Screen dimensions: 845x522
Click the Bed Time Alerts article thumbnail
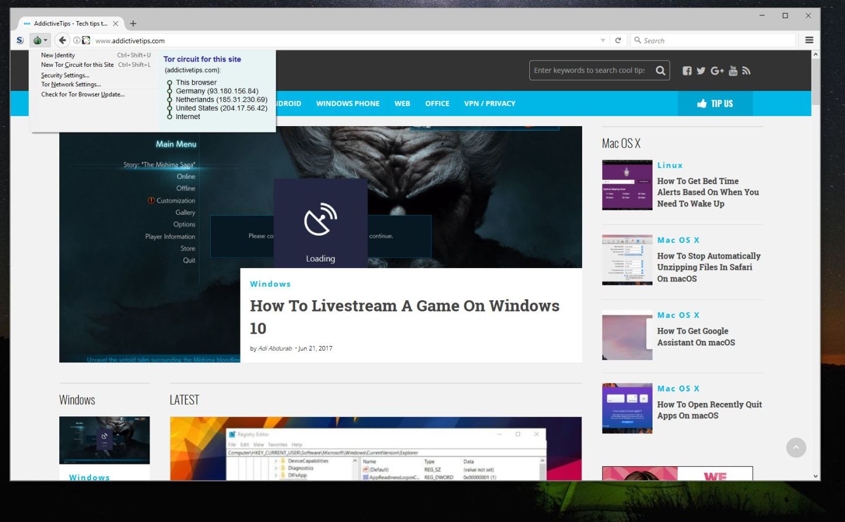627,185
